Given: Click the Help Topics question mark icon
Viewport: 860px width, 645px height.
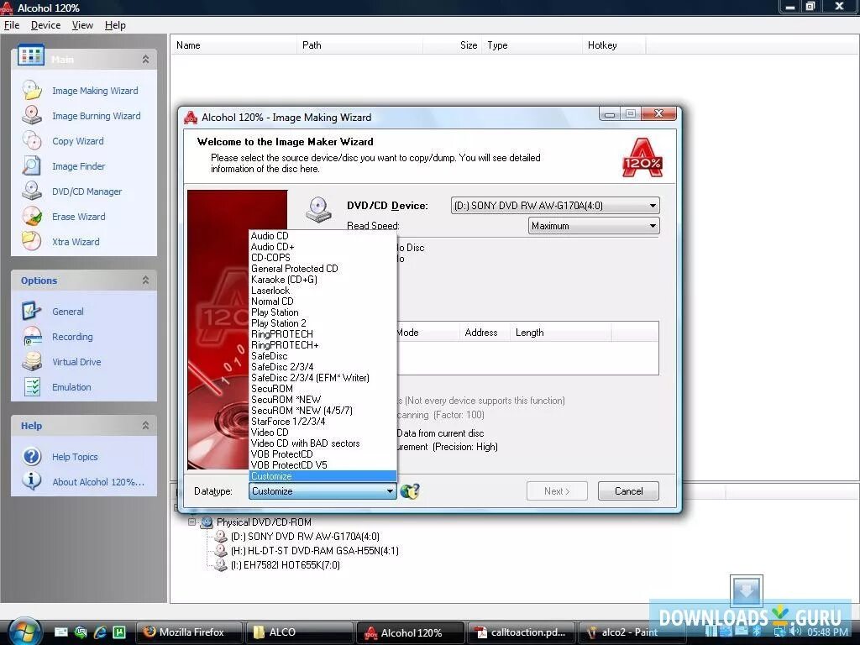Looking at the screenshot, I should [x=32, y=456].
